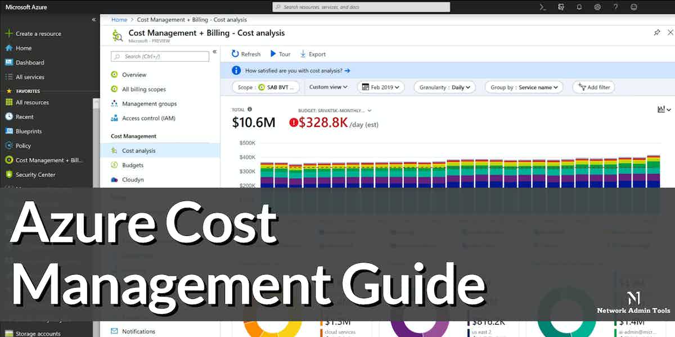The image size is (675, 337).
Task: Start the Tour
Action: point(280,54)
